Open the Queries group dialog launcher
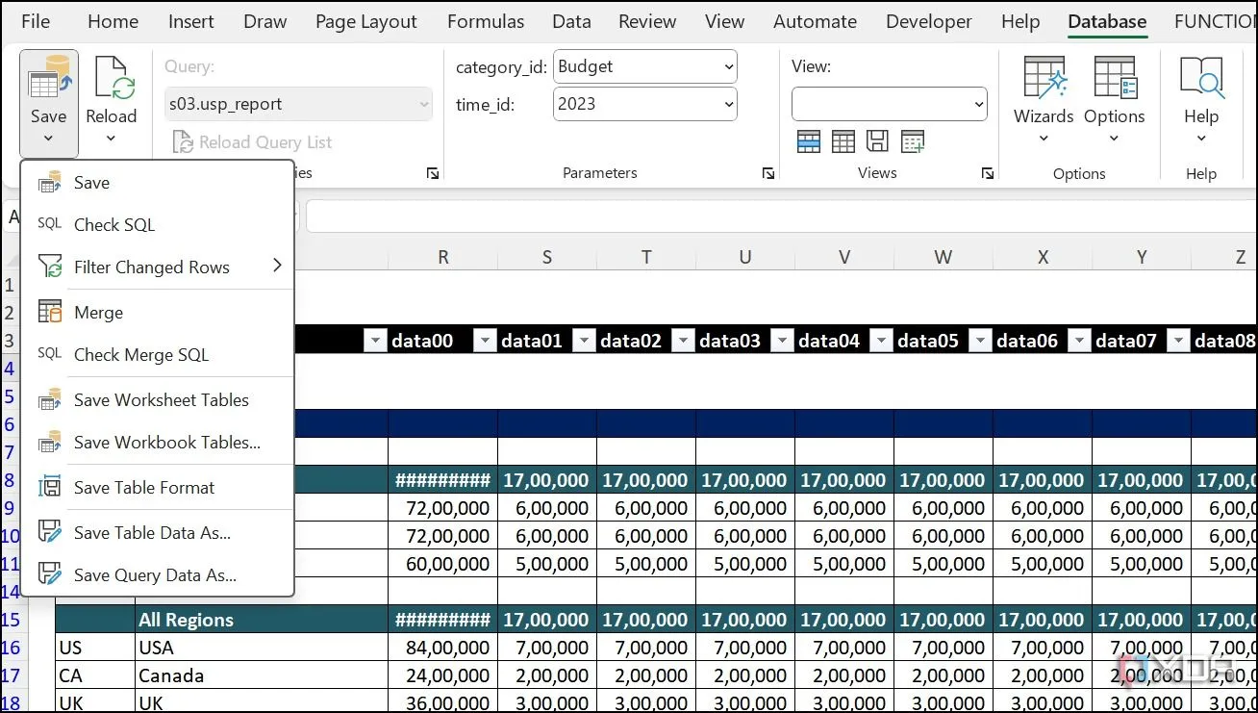1258x713 pixels. (x=433, y=173)
